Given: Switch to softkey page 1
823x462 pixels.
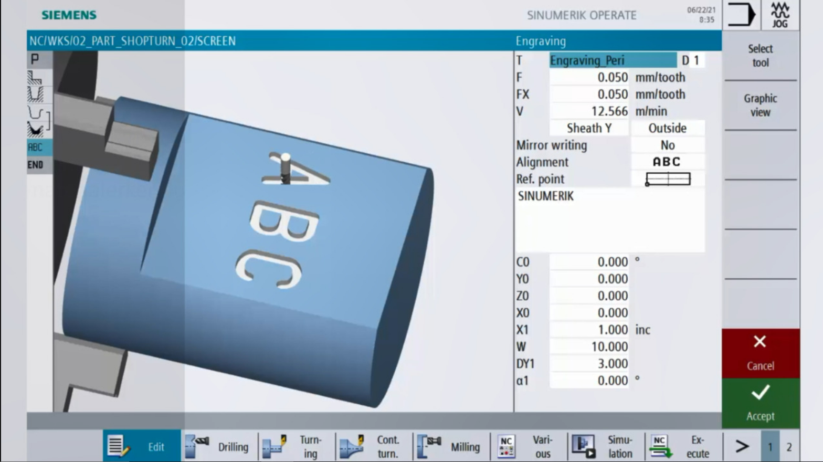Looking at the screenshot, I should 770,447.
